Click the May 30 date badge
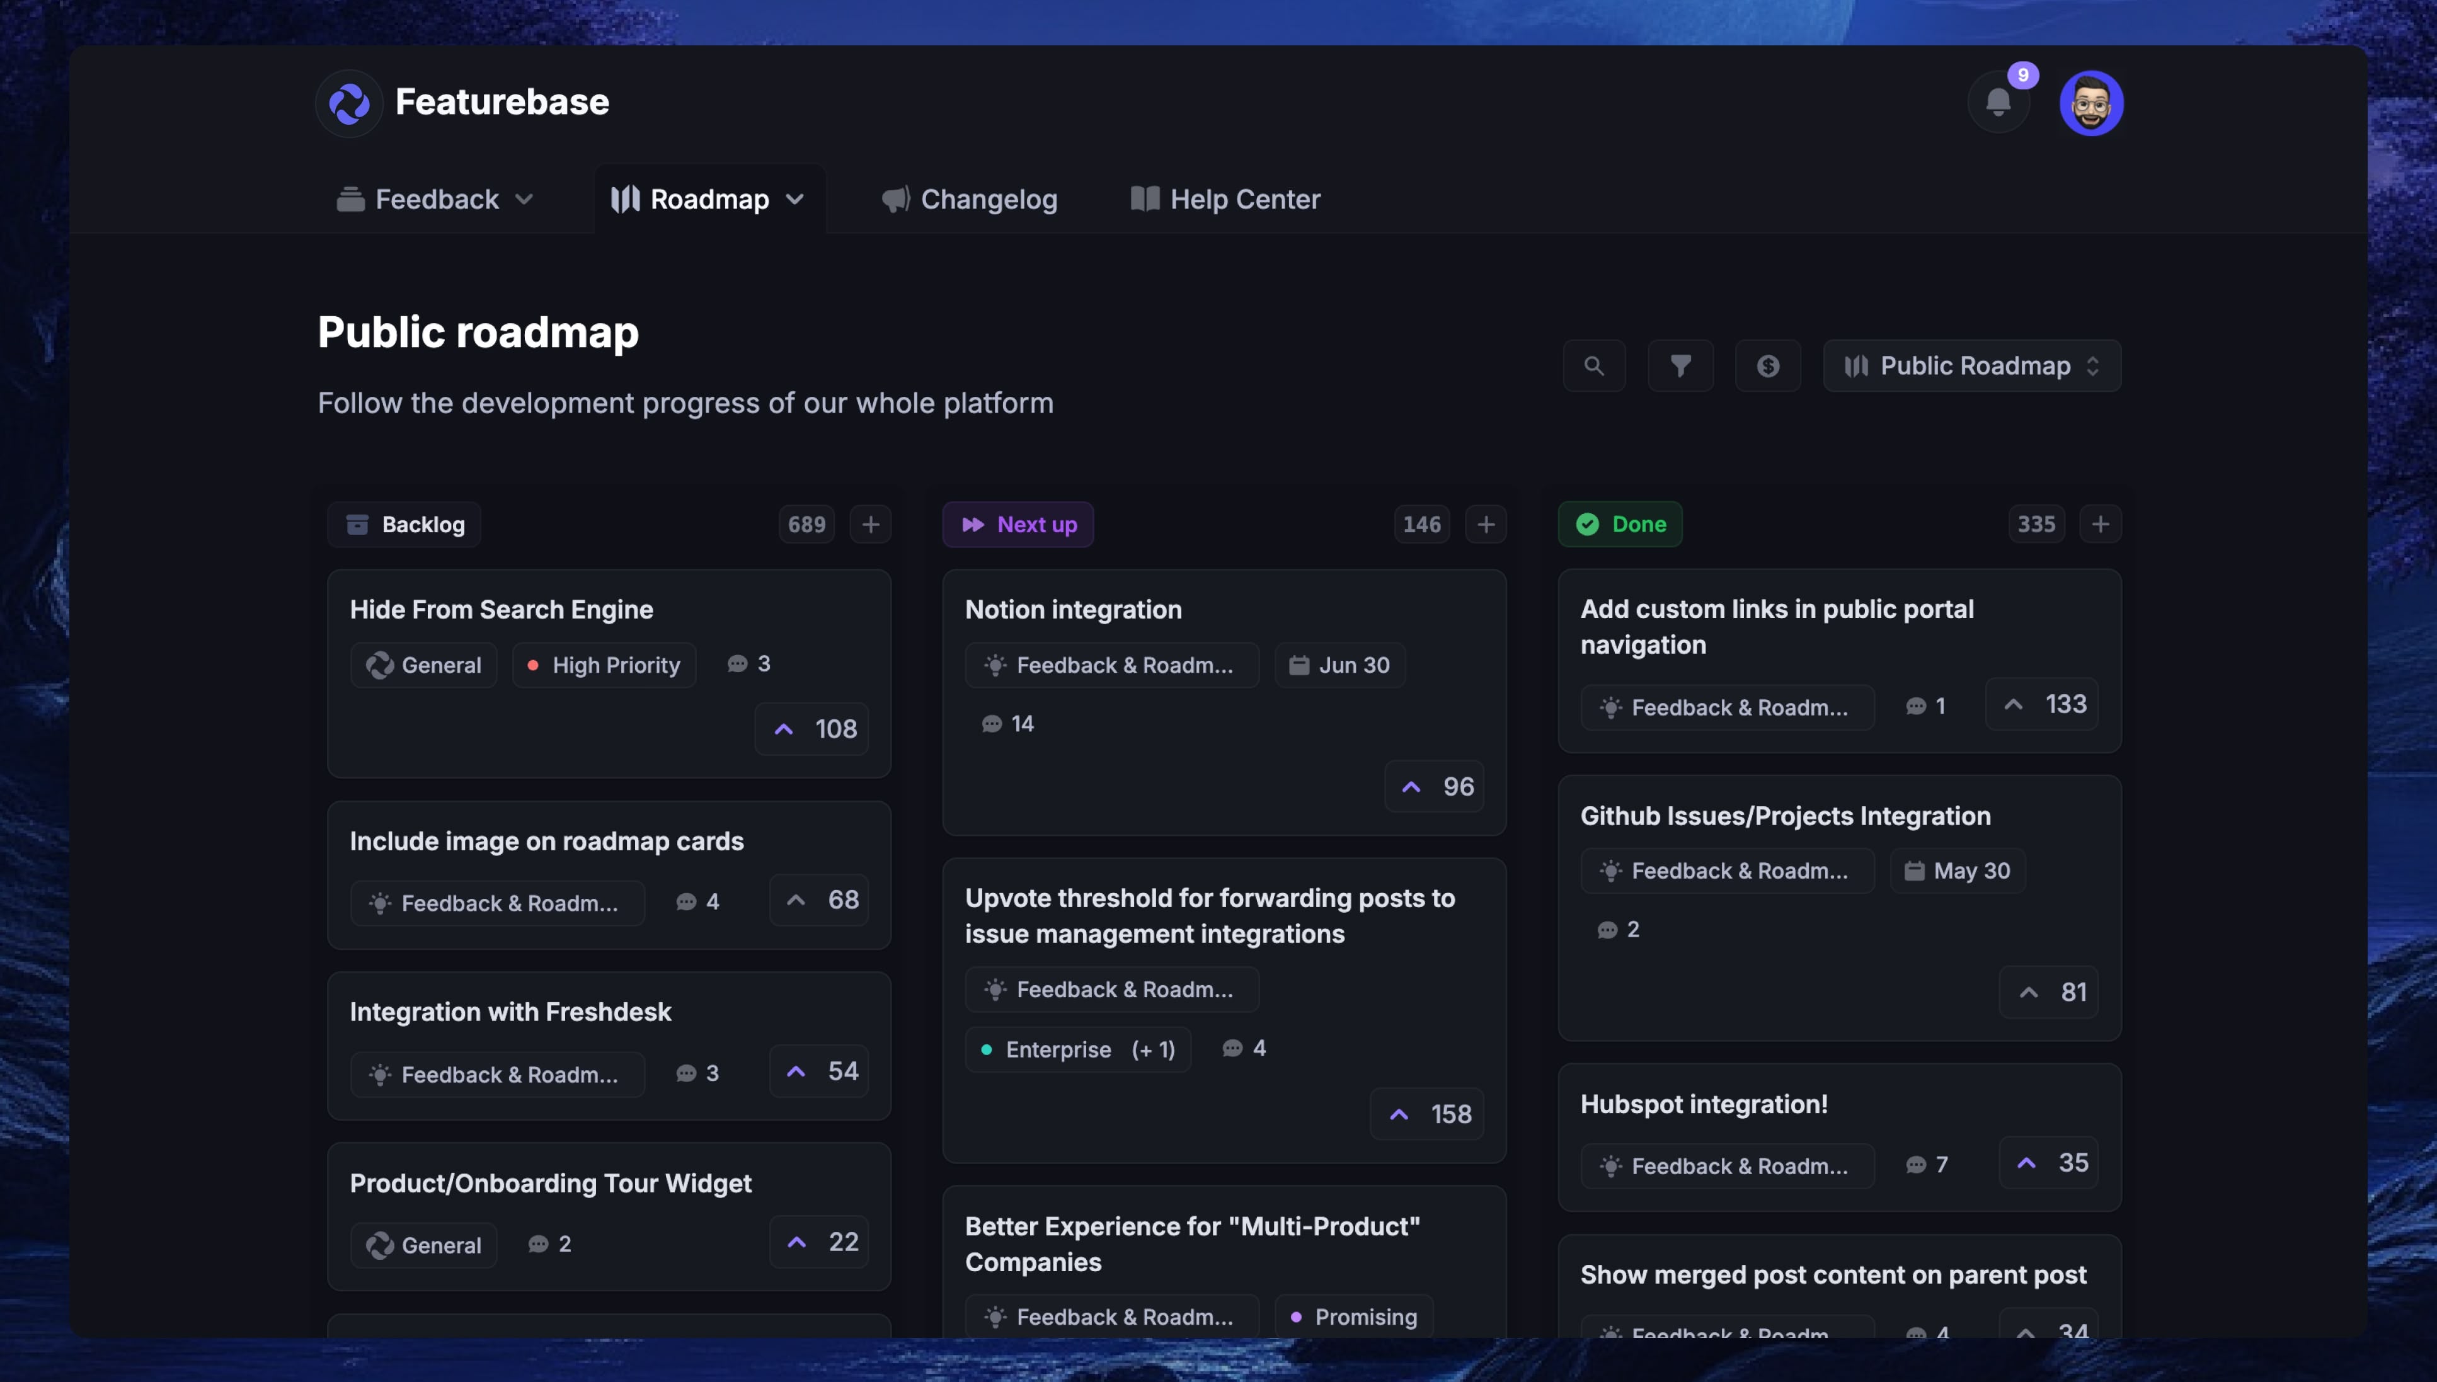 (1957, 871)
